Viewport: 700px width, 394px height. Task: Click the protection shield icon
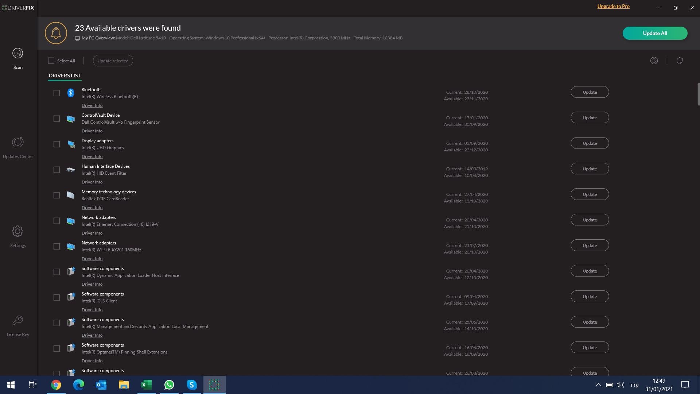(680, 60)
